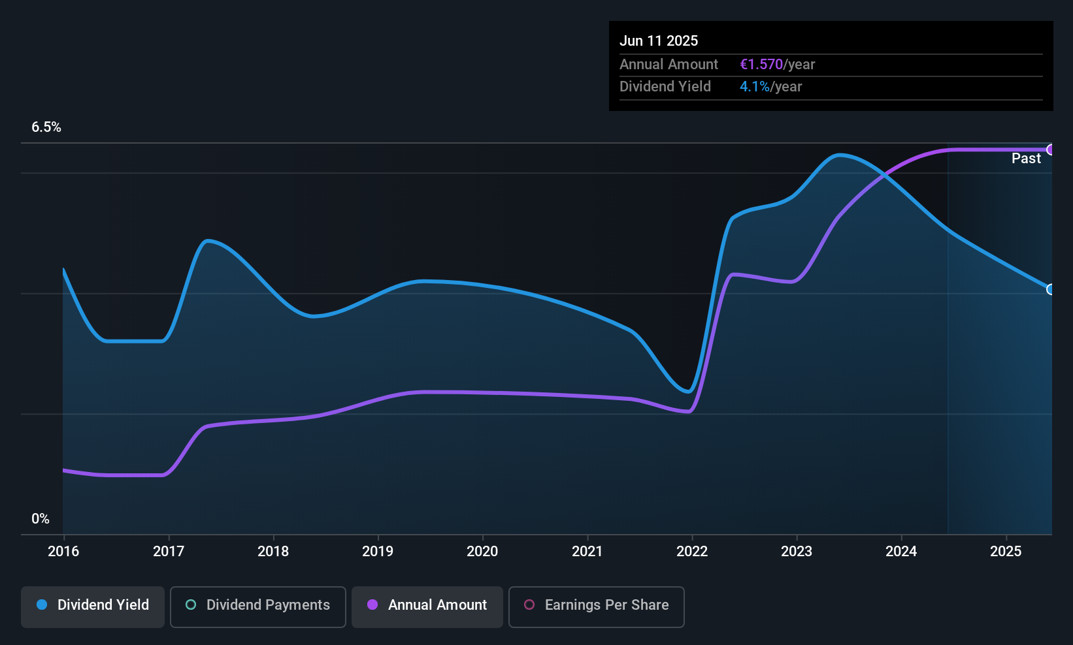Click the 2019 x-axis label
This screenshot has width=1073, height=645.
(378, 551)
